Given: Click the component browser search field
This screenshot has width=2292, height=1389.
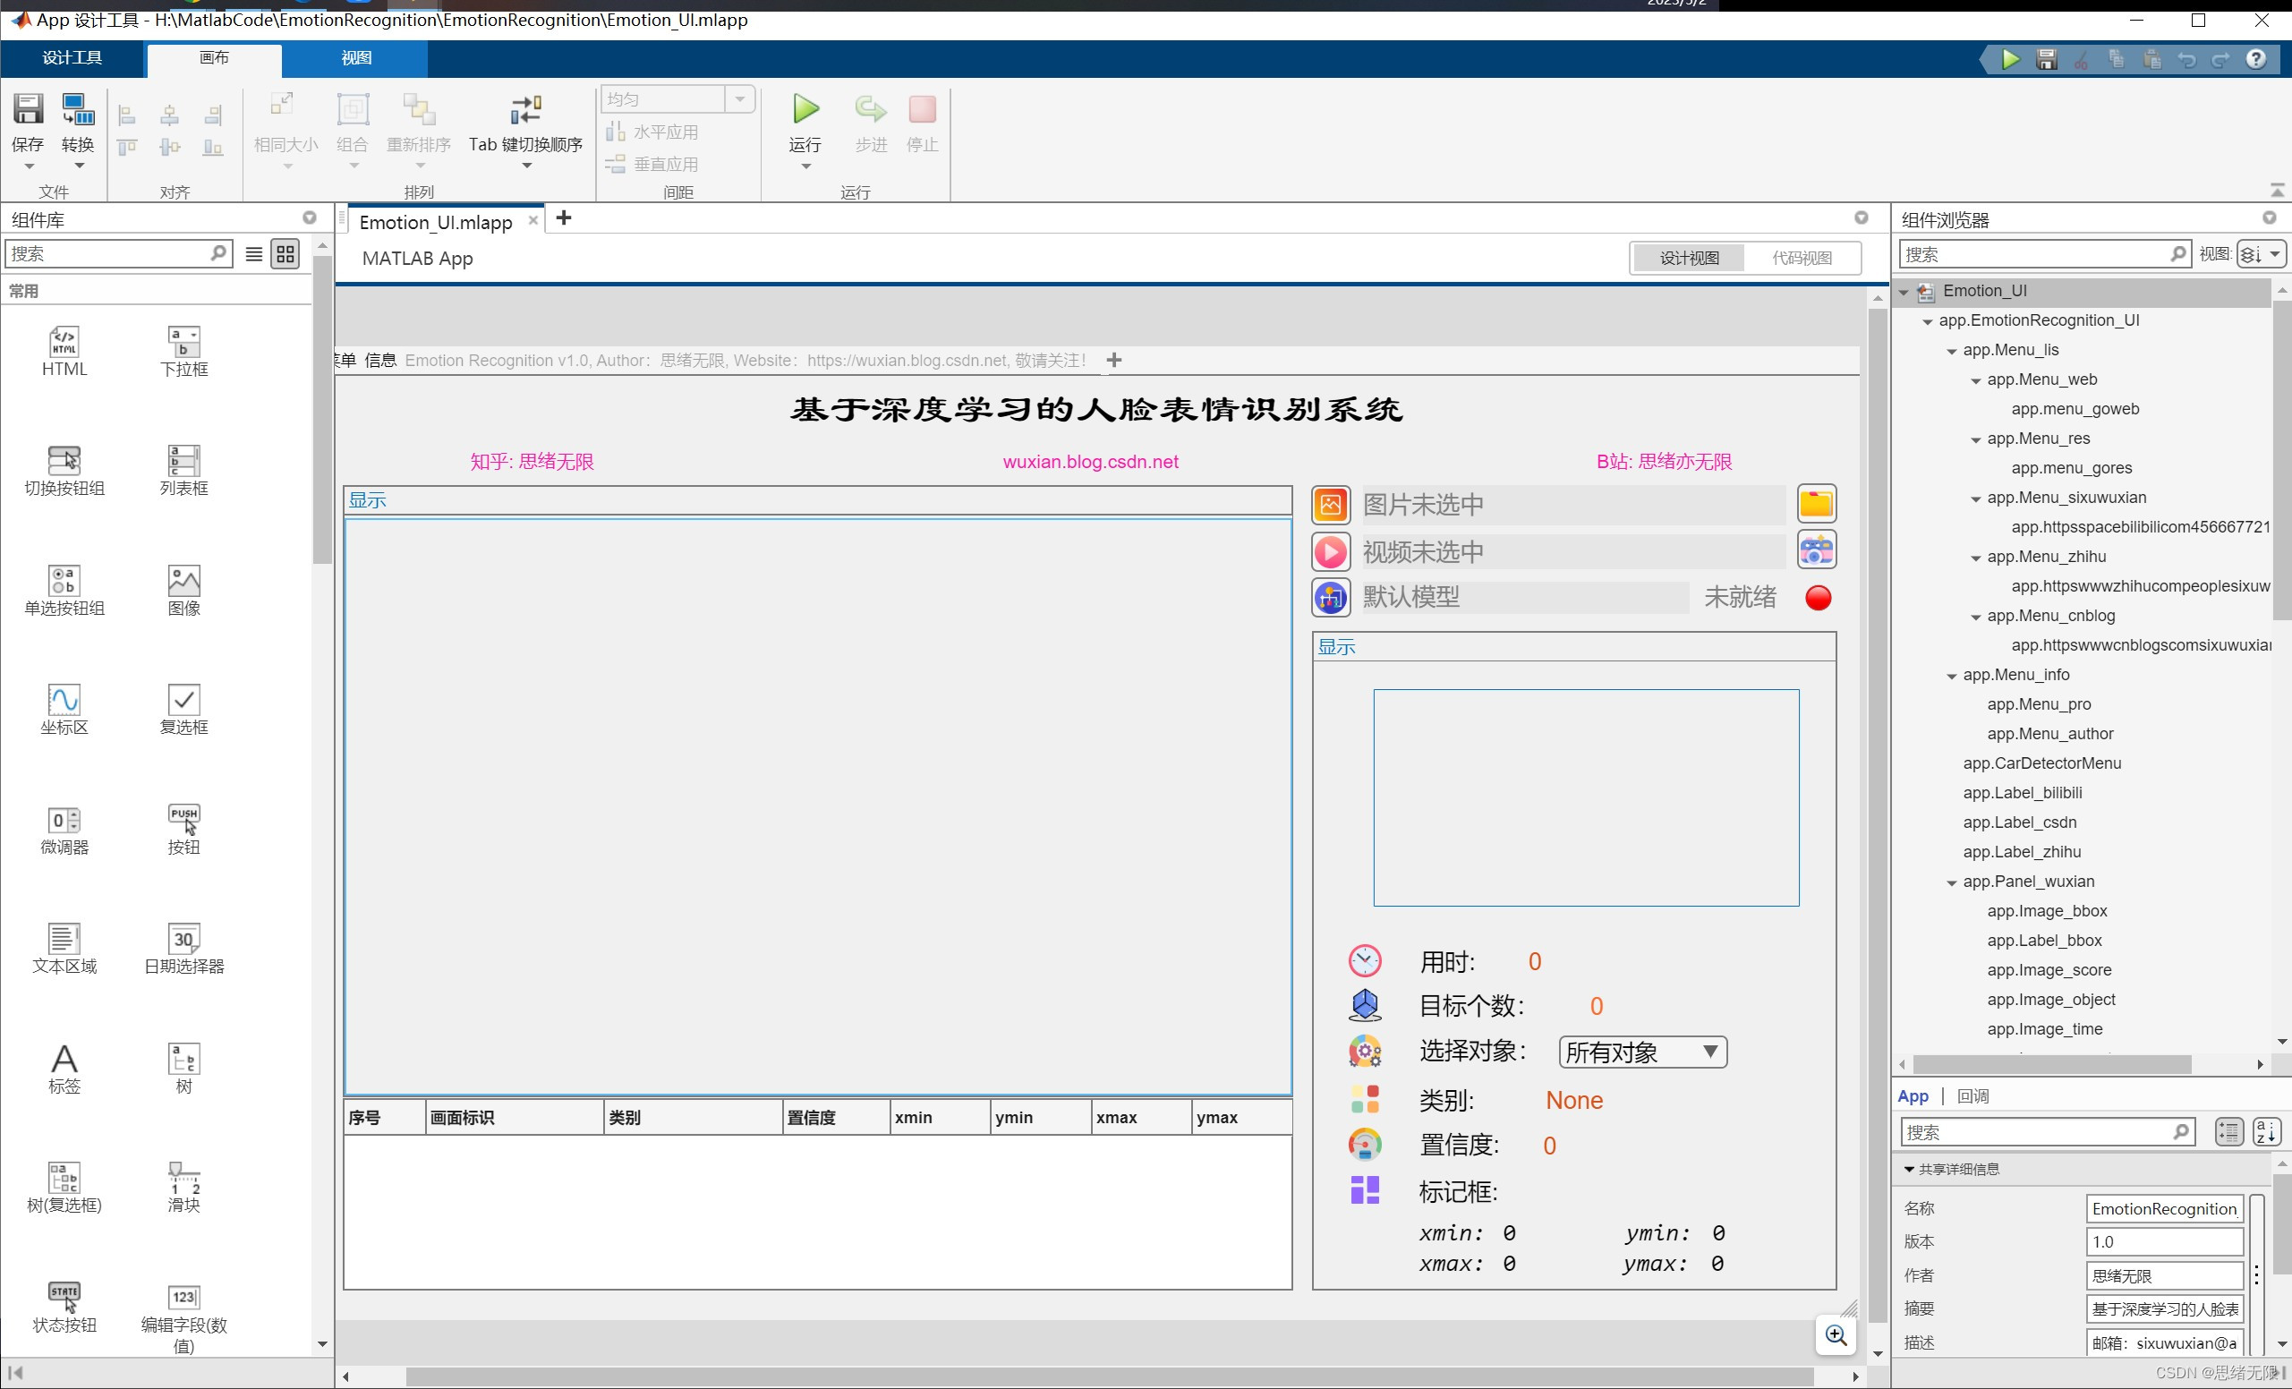Looking at the screenshot, I should pyautogui.click(x=2035, y=254).
